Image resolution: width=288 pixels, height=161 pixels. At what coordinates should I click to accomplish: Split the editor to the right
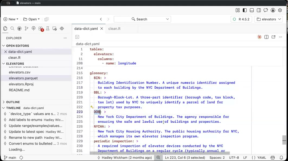266,37
